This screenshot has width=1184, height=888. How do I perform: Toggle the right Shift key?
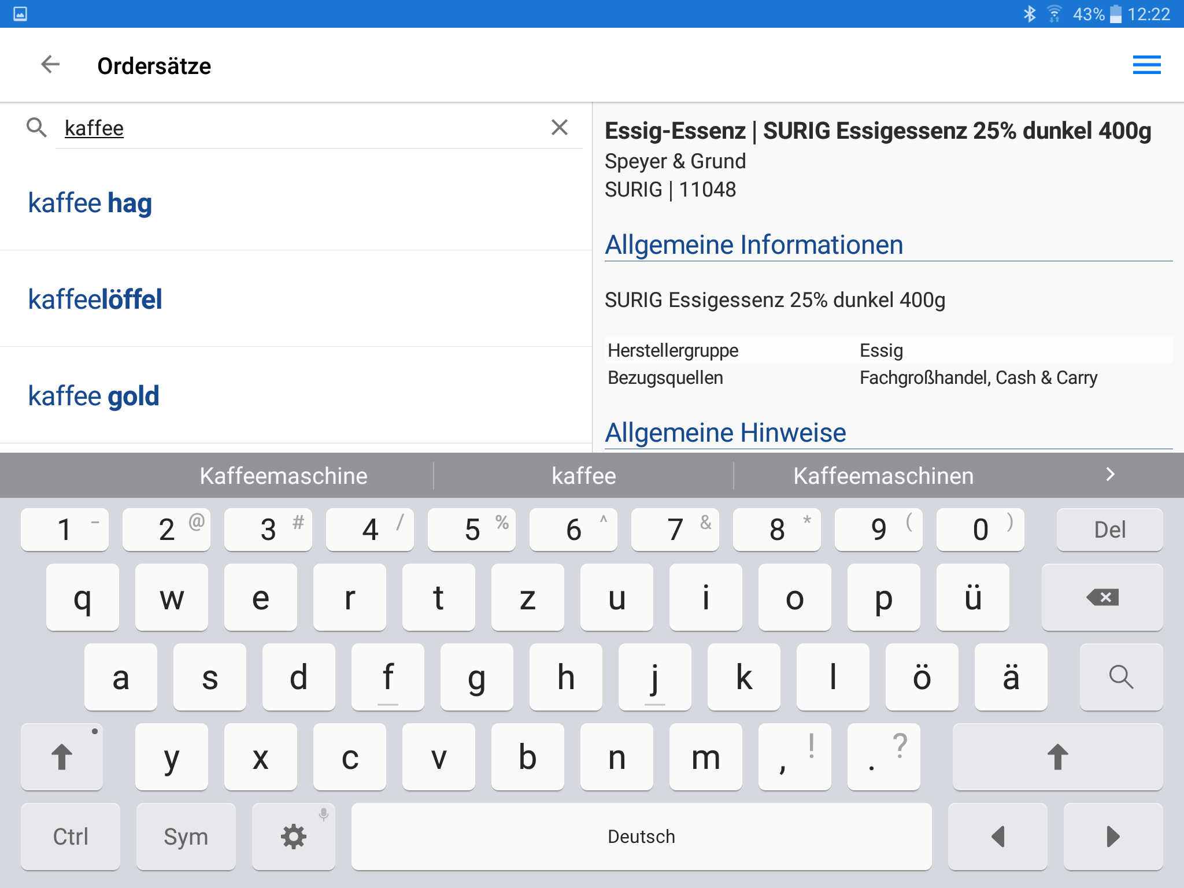[x=1057, y=756]
